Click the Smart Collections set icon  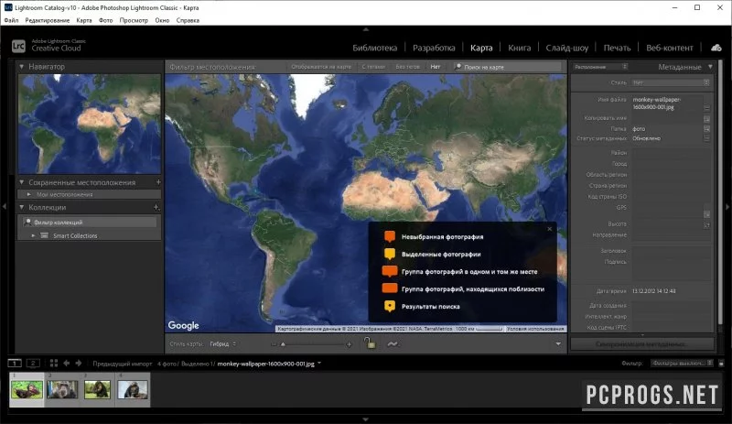(x=44, y=235)
